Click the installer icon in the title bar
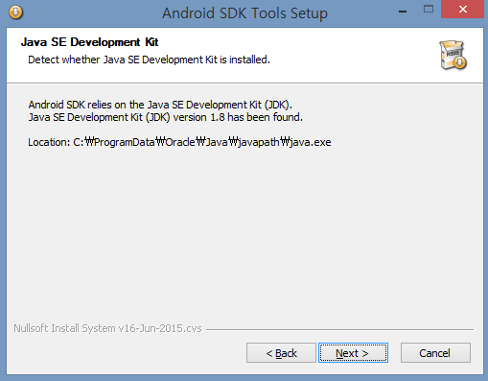Viewport: 488px width, 381px height. coord(15,12)
